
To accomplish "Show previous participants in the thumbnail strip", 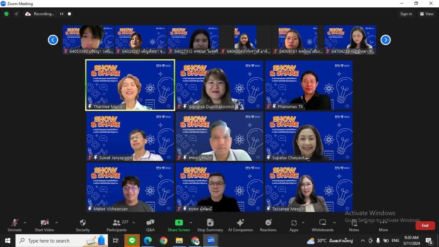I will click(x=53, y=40).
